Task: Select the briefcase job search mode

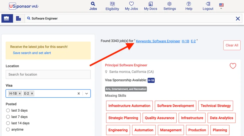Action: pyautogui.click(x=7, y=18)
